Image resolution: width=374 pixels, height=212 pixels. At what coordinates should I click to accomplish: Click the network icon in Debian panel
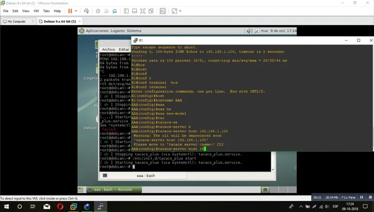coord(257,30)
